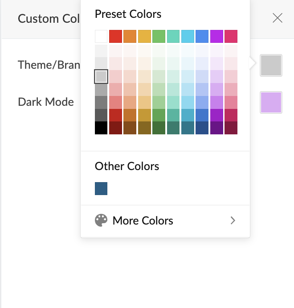This screenshot has height=308, width=294.
Task: Open the Theme/Brand gray color swatch
Action: [271, 65]
